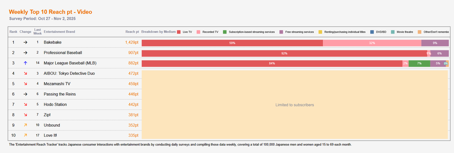Click the Subscription-based streaming services legend swatch
This screenshot has width=454, height=153.
click(x=225, y=32)
